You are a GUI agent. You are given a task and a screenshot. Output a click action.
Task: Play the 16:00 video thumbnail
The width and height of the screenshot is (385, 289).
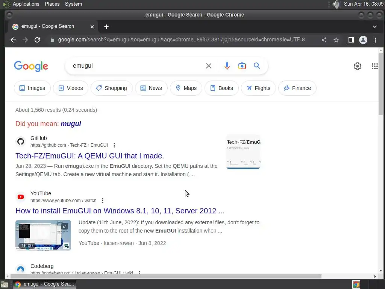(43, 235)
